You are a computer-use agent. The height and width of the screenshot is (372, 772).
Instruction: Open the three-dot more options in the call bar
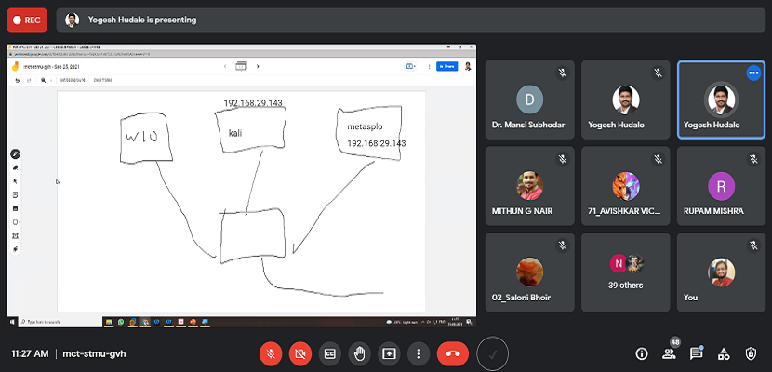[419, 353]
